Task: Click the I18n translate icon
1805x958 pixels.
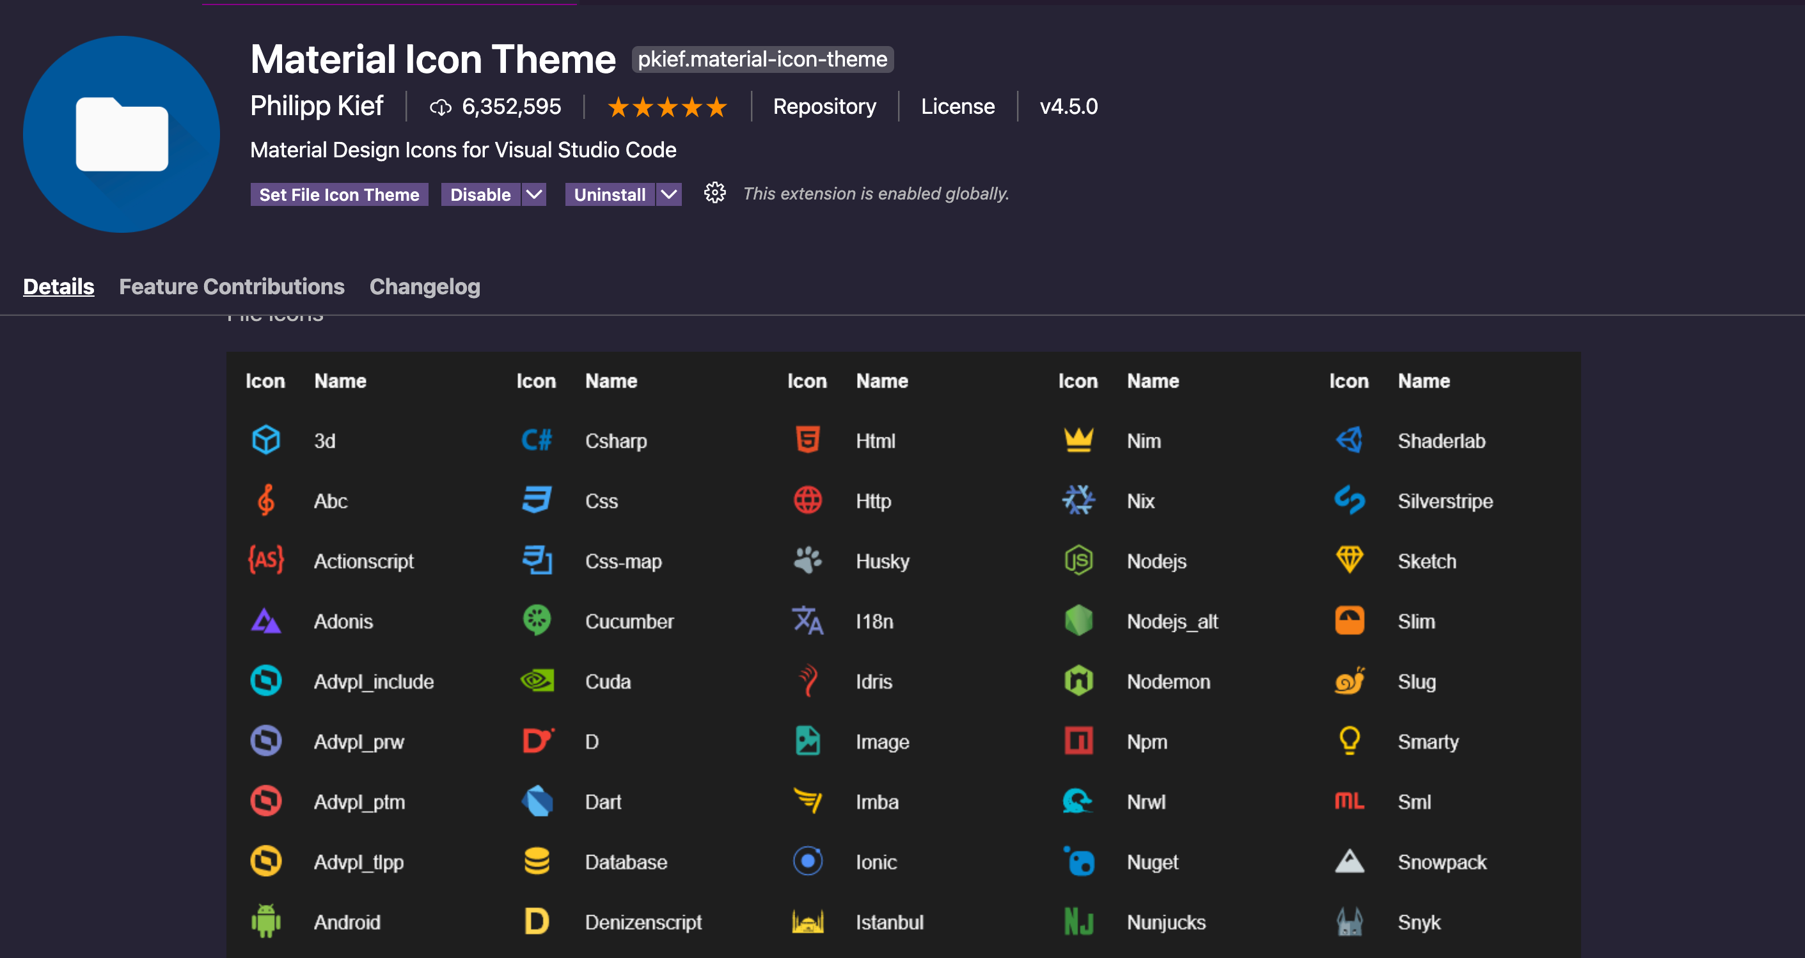Action: click(x=807, y=621)
